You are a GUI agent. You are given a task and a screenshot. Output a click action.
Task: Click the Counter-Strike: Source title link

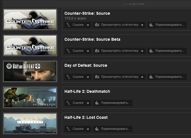[87, 13]
